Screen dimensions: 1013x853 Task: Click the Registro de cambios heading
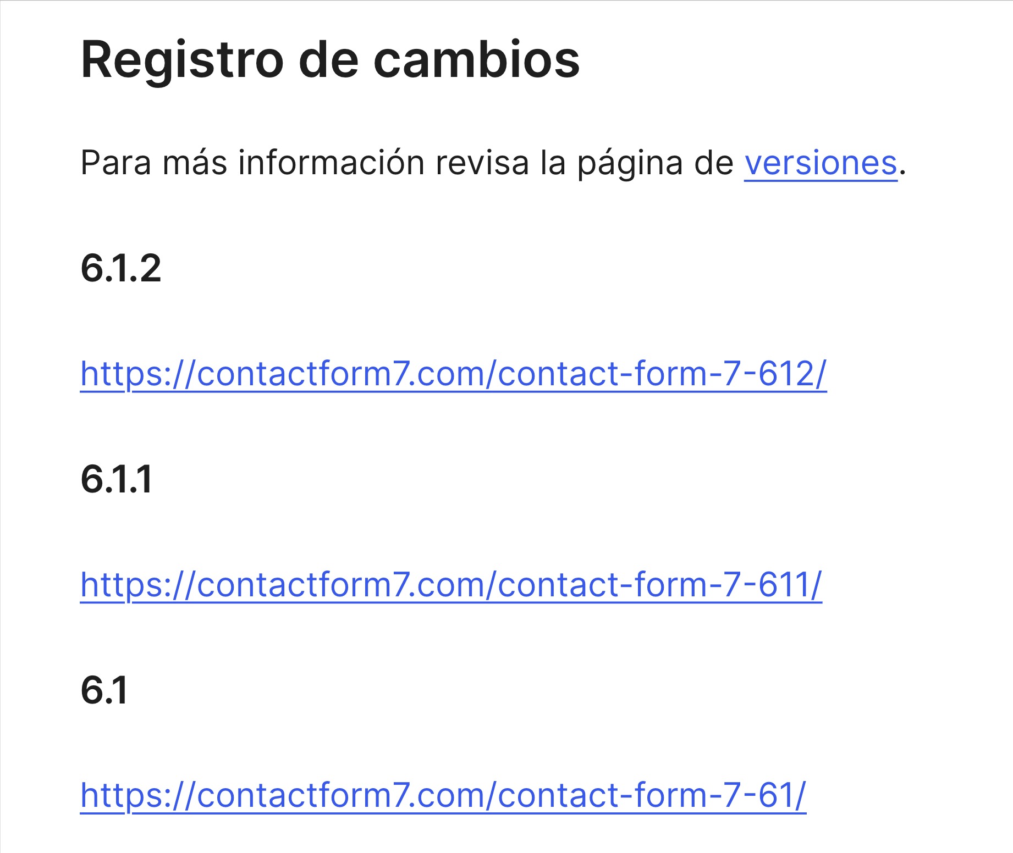point(330,60)
